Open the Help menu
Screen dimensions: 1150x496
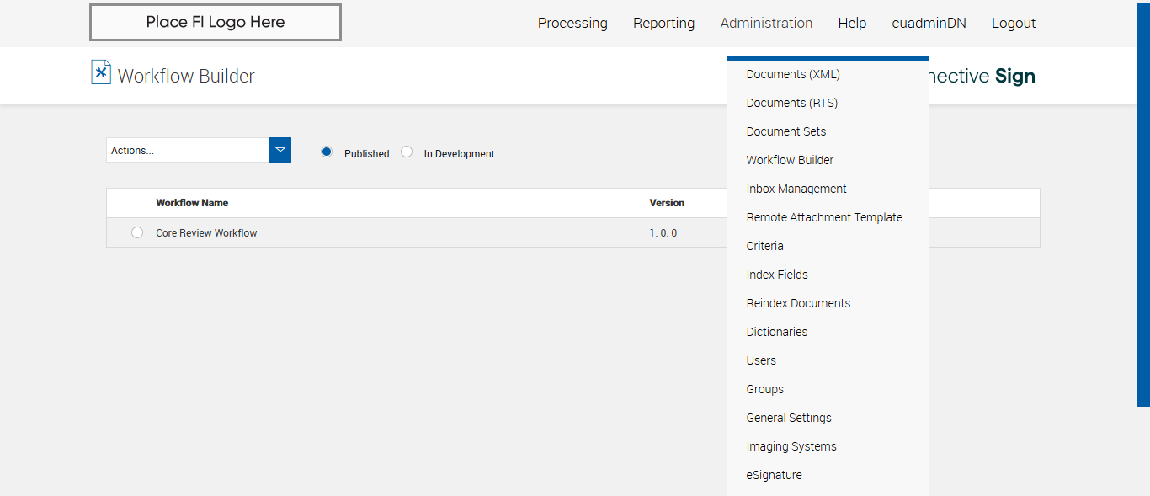click(x=852, y=23)
